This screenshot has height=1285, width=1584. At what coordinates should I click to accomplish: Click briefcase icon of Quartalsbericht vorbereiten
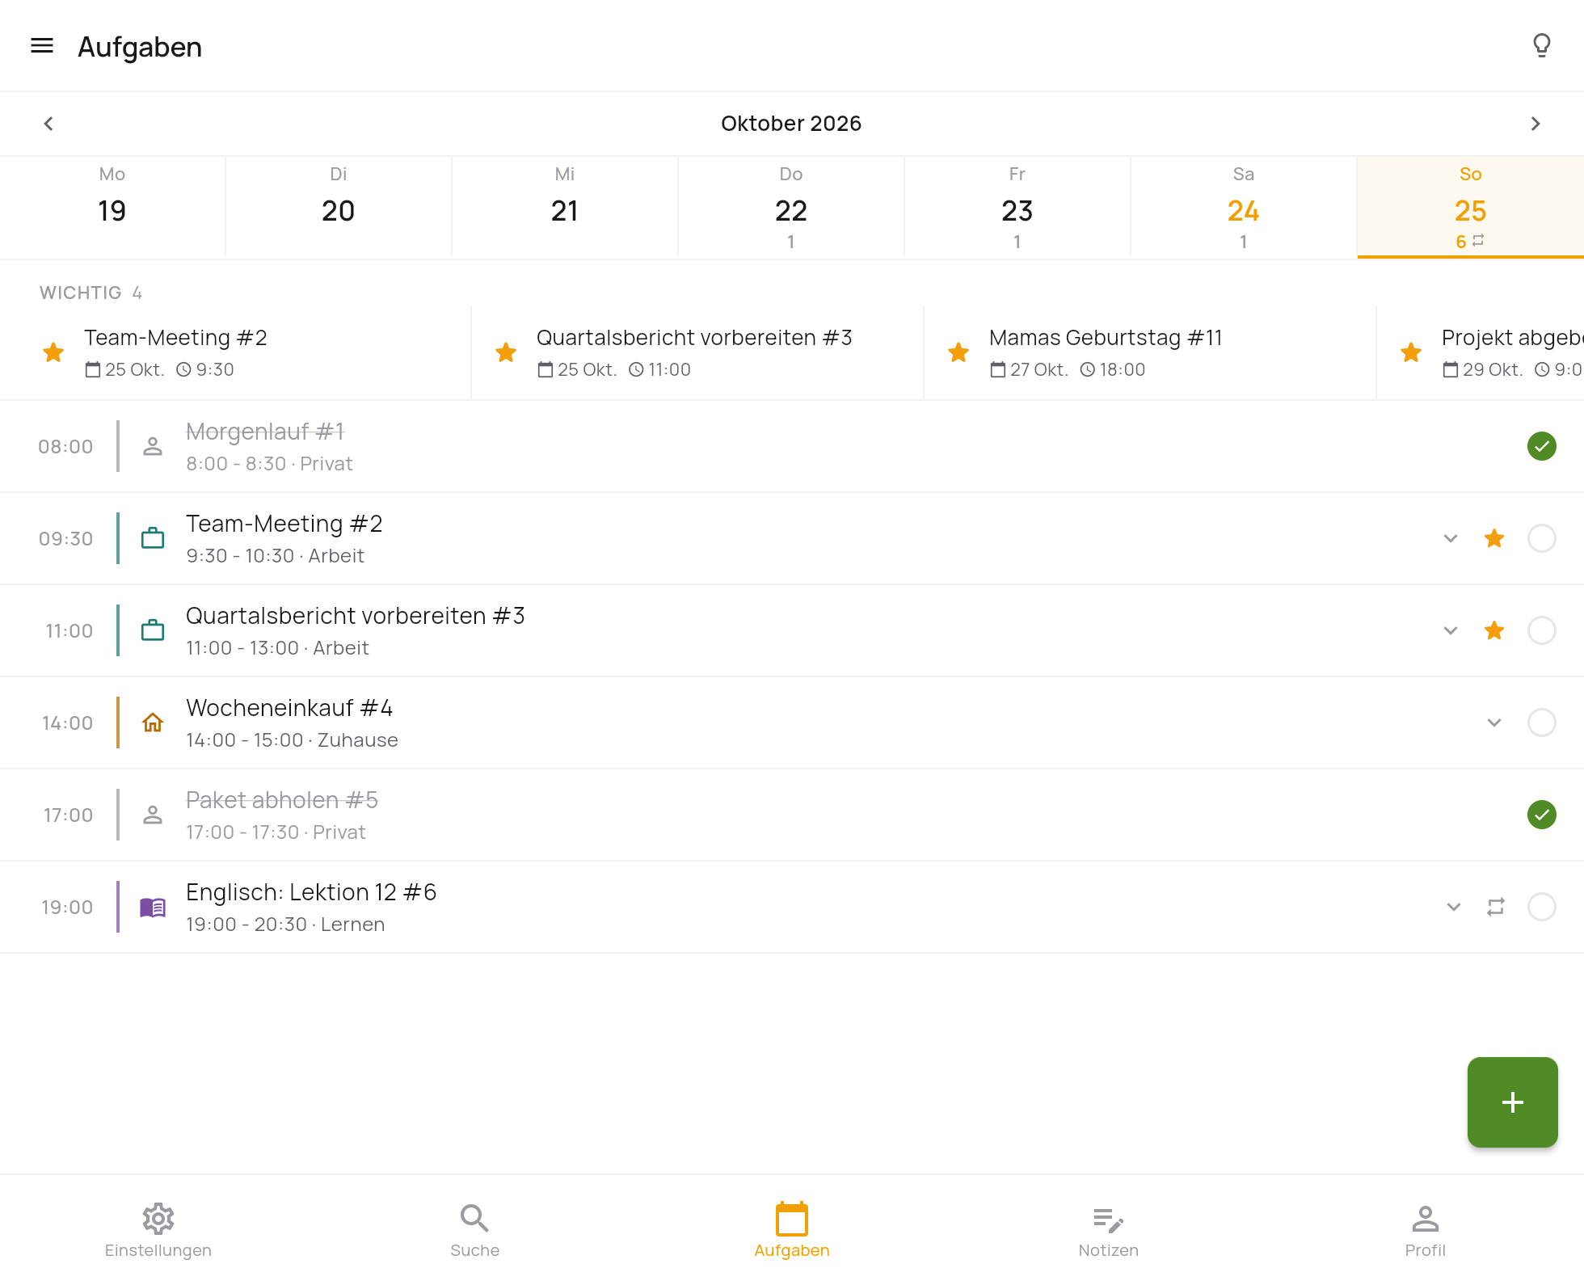(x=153, y=630)
